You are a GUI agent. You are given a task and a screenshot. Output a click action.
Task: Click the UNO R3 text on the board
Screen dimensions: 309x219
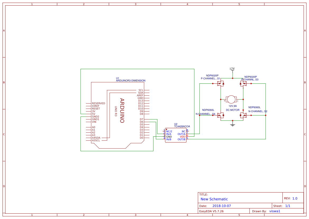tap(116, 111)
